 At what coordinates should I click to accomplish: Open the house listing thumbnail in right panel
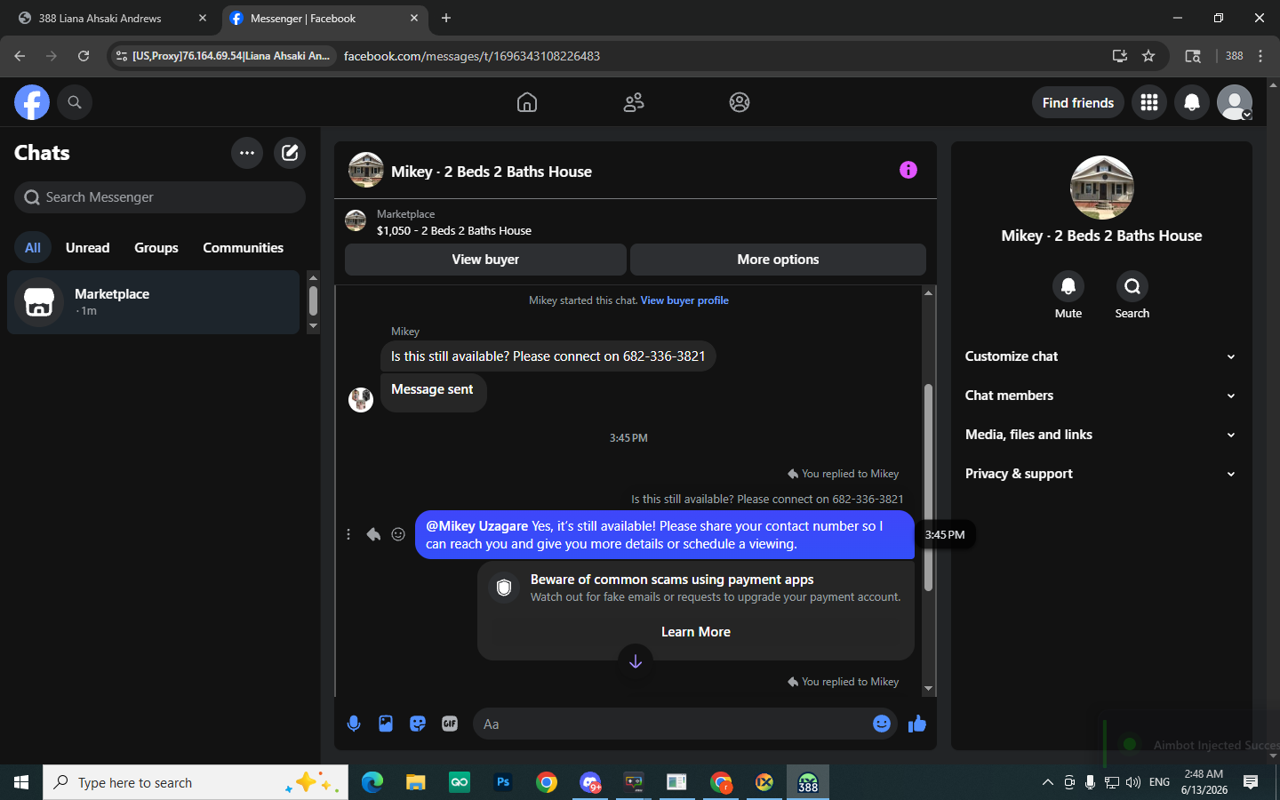(x=1102, y=188)
